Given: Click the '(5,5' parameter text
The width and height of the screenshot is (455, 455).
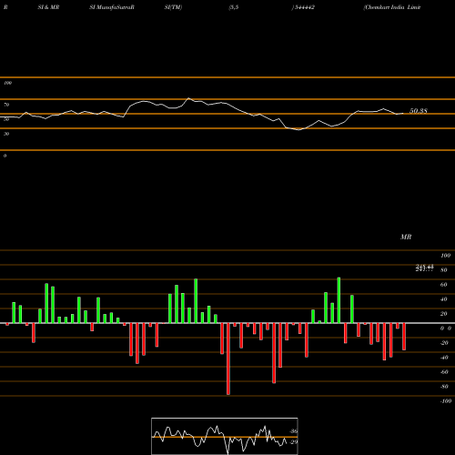Looking at the screenshot, I should pyautogui.click(x=234, y=7).
